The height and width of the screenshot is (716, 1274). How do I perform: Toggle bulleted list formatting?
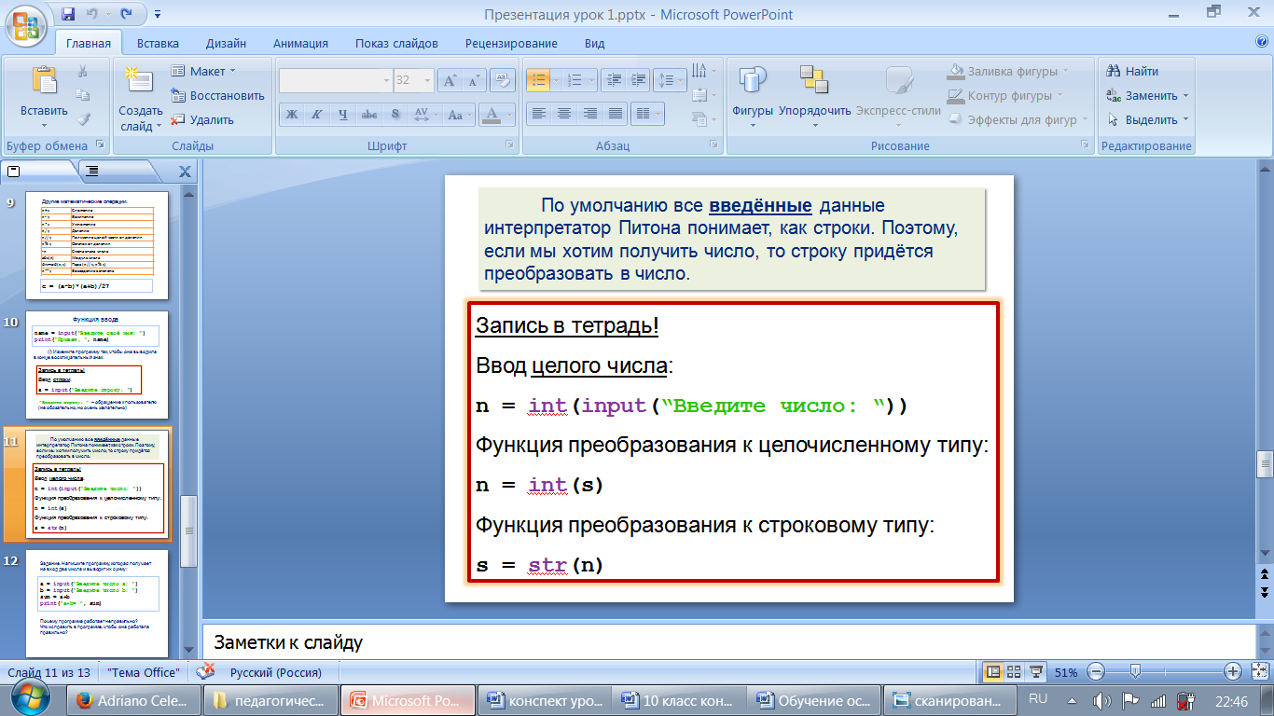(x=538, y=80)
